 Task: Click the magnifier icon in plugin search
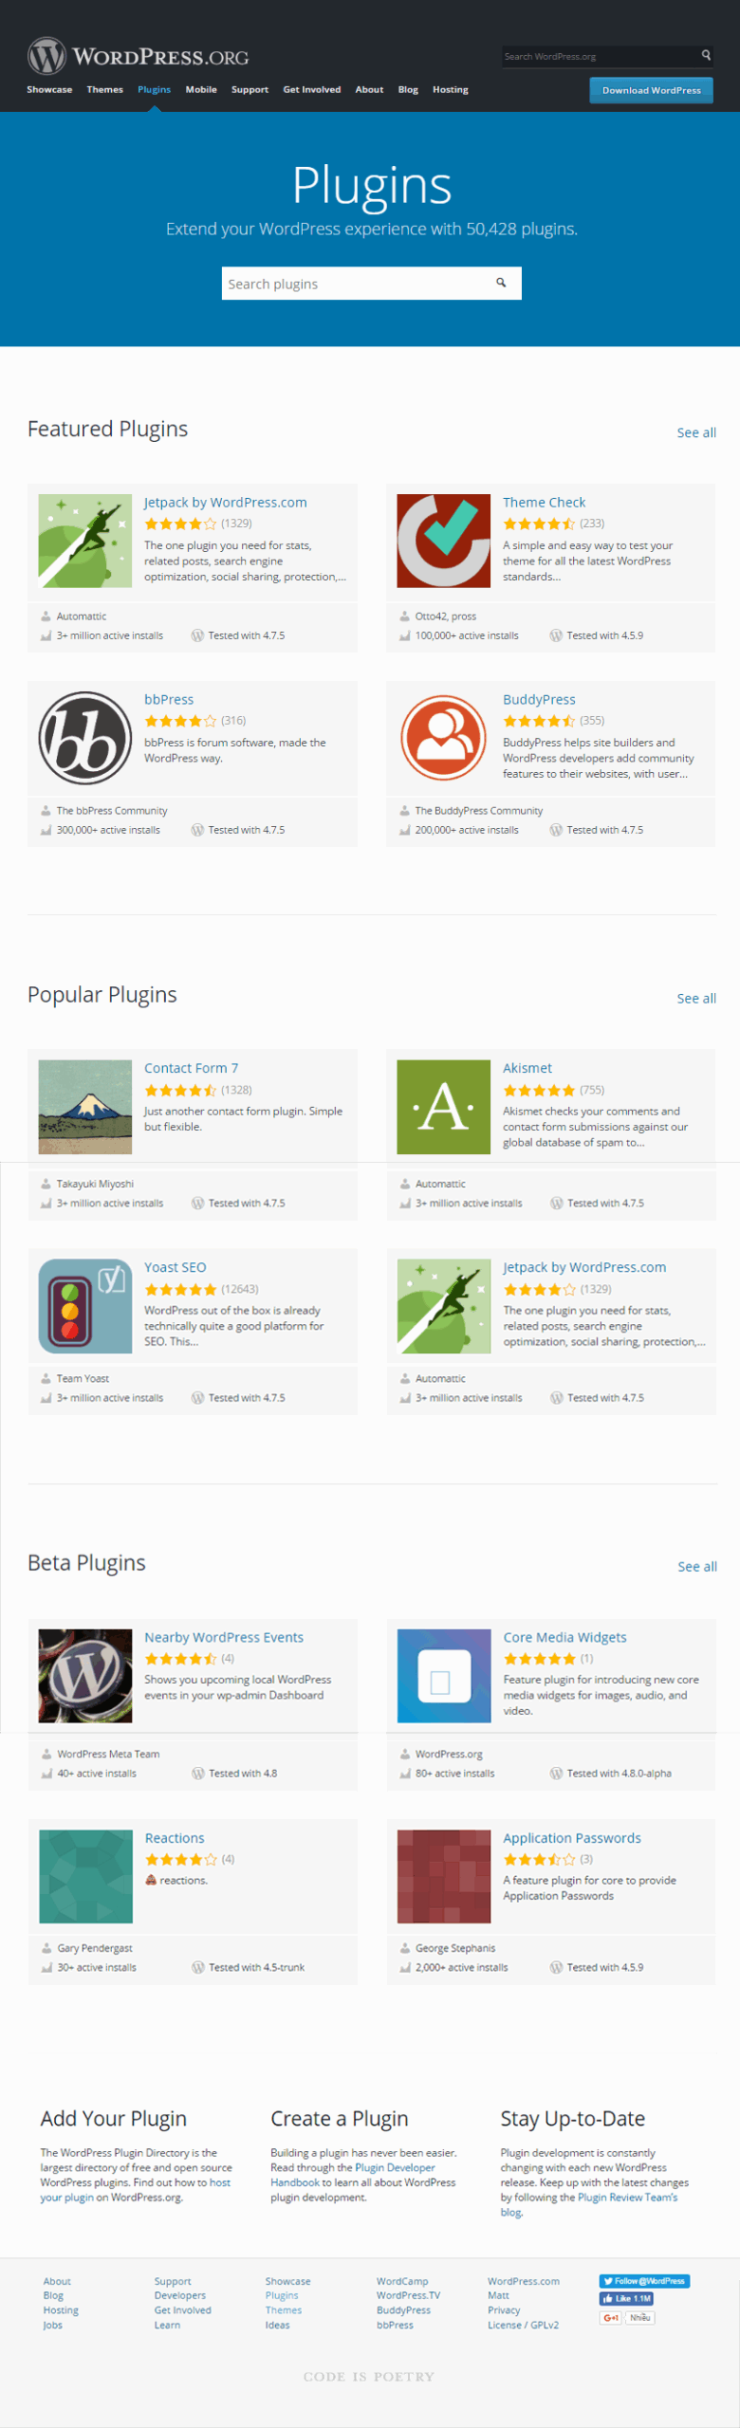point(501,283)
